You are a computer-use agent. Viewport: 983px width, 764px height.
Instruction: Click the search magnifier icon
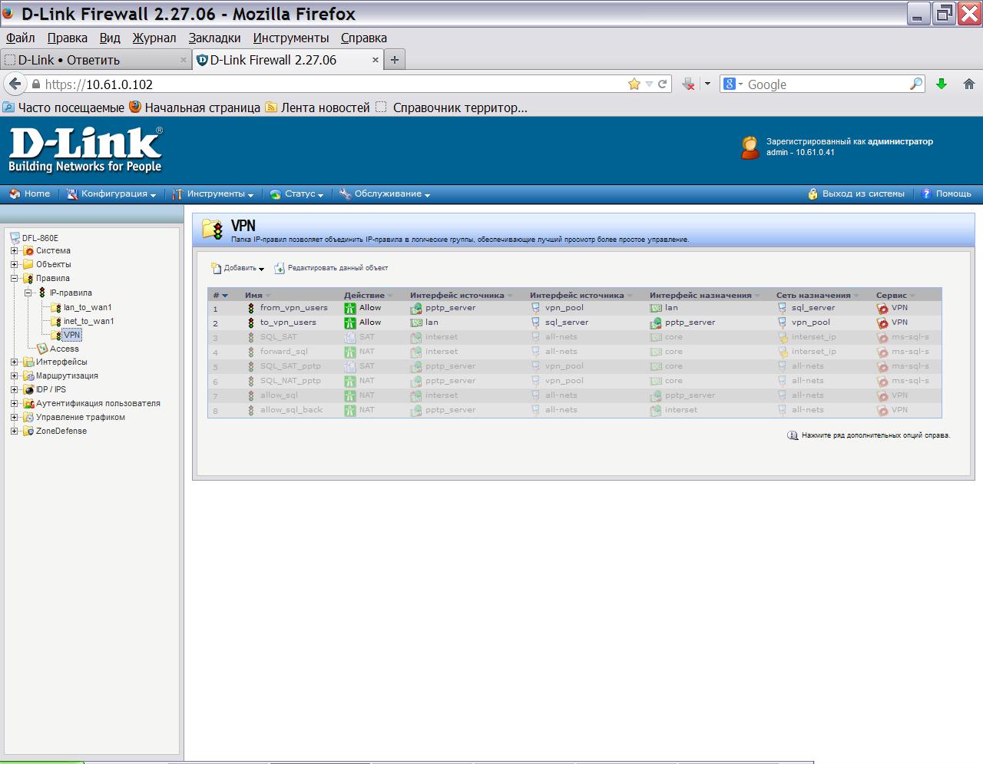[916, 84]
